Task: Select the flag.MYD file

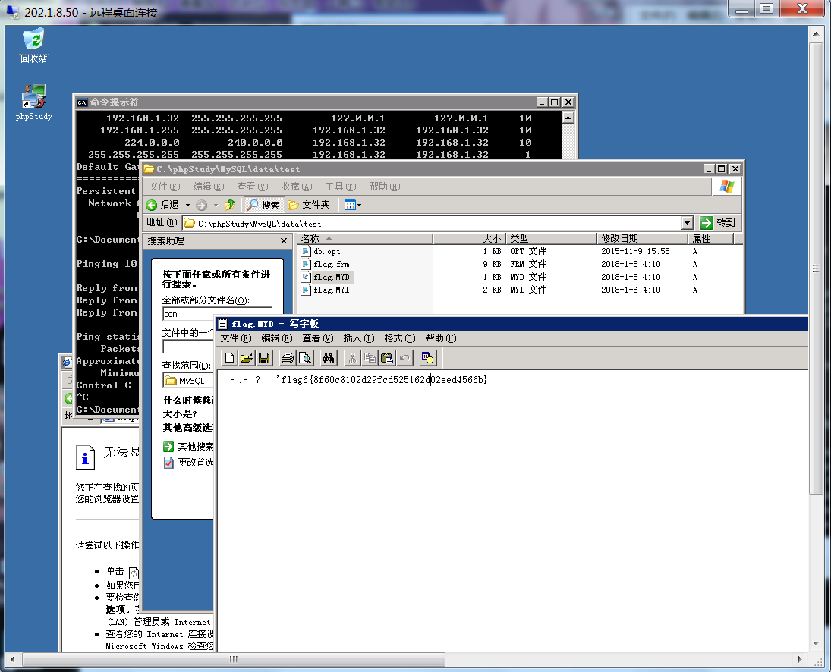Action: [x=326, y=277]
